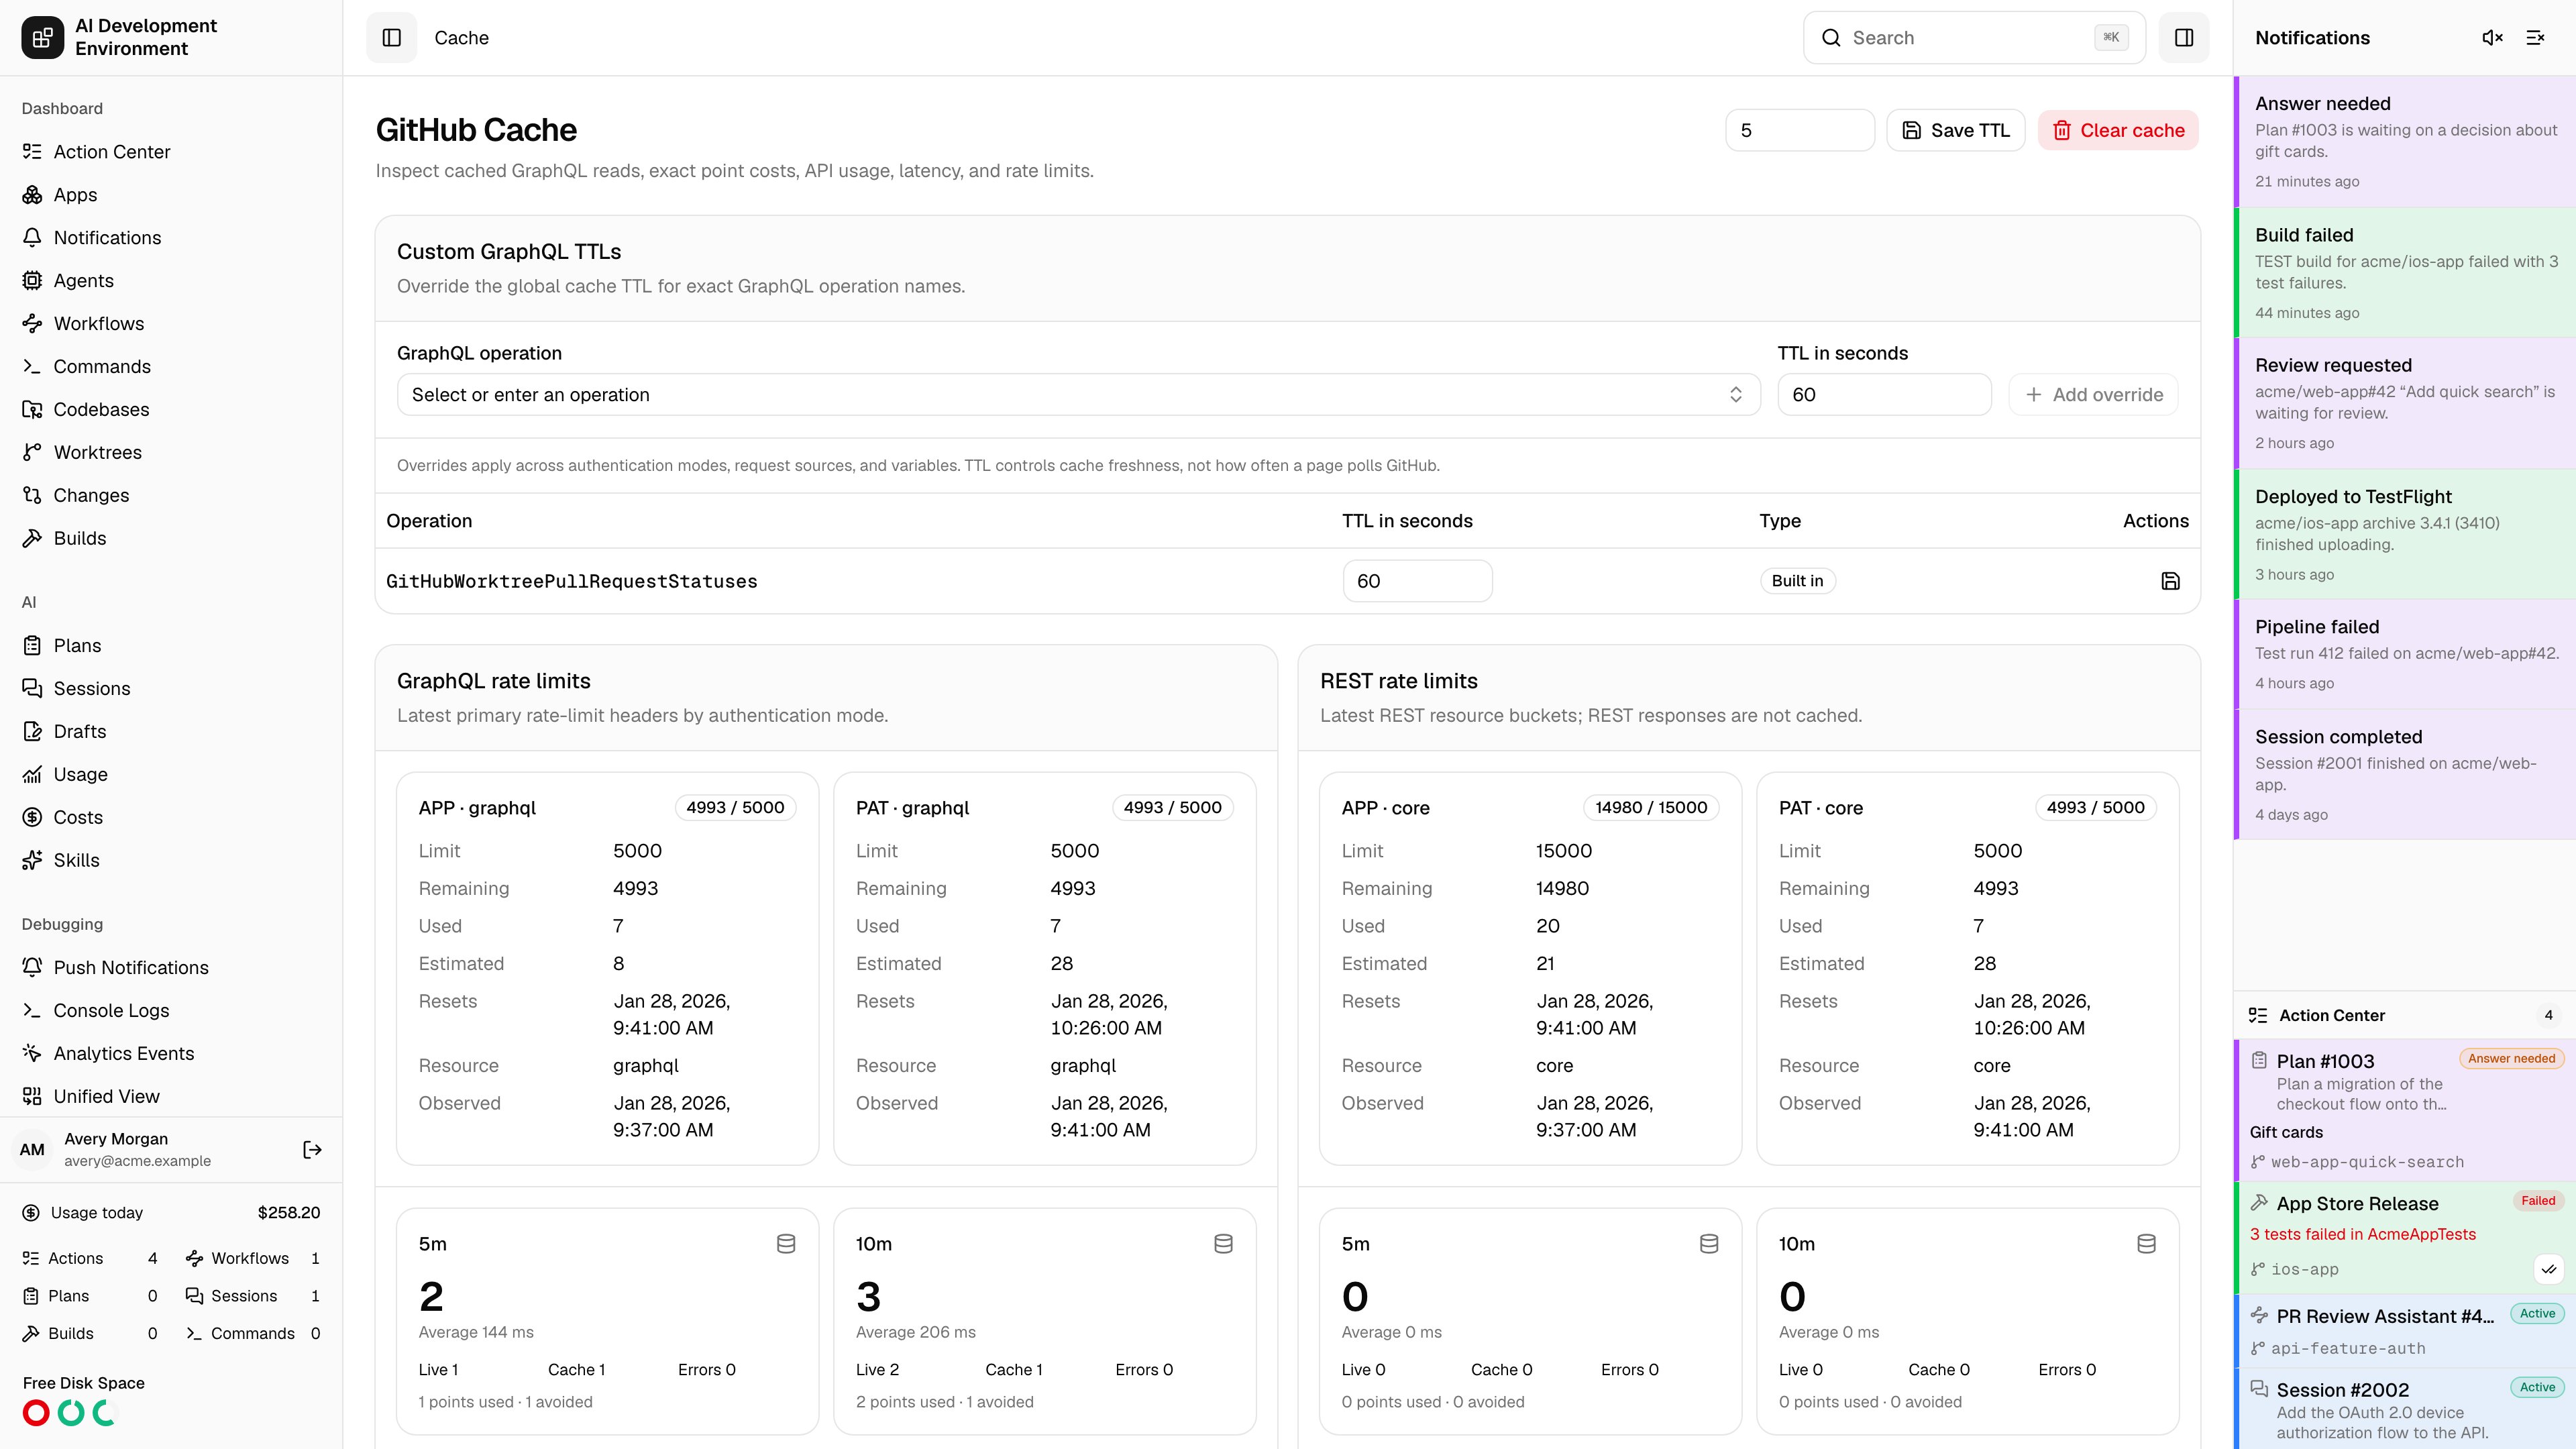Click the Workflows count in usage summary

(252, 1259)
